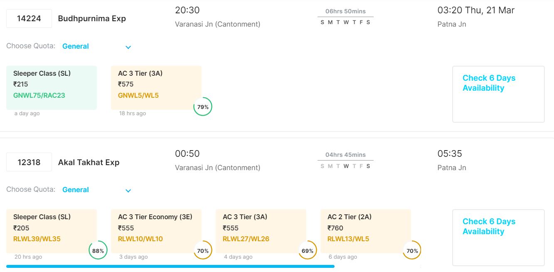
Task: Click the 79% prediction circle icon
Action: pos(203,107)
